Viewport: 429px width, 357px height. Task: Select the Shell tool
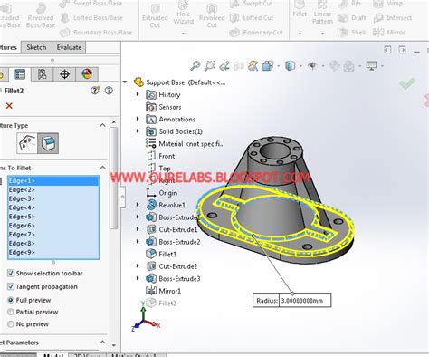[351, 33]
